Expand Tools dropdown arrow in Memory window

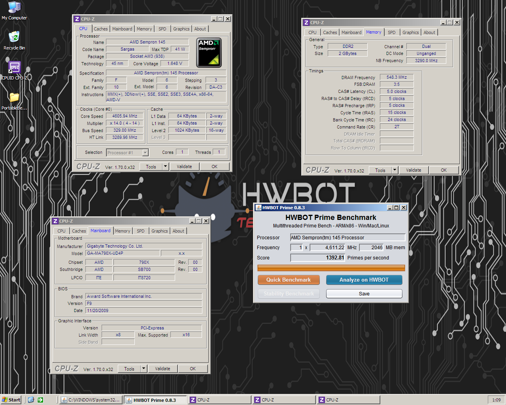[395, 170]
